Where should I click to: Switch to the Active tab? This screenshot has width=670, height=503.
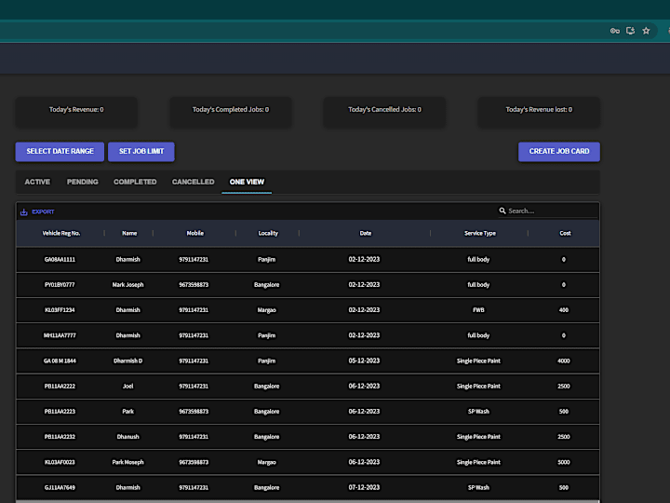click(37, 183)
